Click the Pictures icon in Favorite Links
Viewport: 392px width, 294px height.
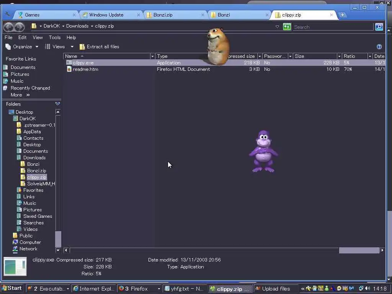pos(5,74)
